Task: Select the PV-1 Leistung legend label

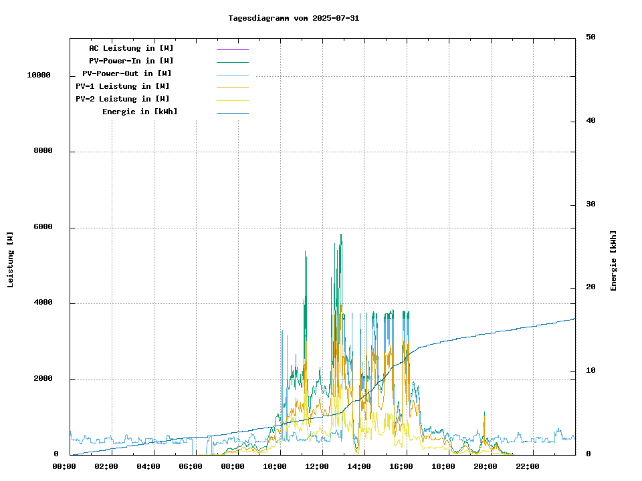Action: click(122, 86)
